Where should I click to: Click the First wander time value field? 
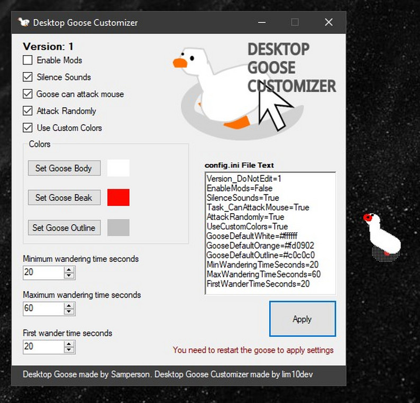tap(44, 347)
